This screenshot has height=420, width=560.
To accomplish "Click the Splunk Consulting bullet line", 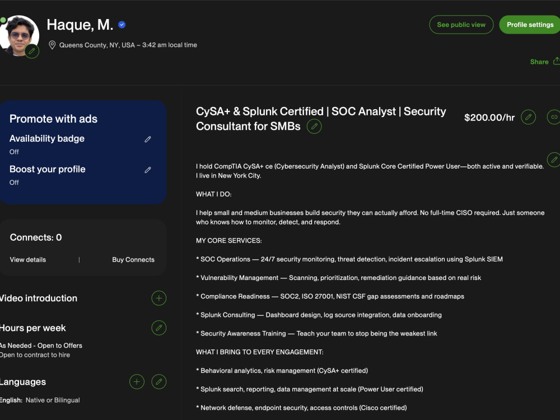I will [319, 315].
